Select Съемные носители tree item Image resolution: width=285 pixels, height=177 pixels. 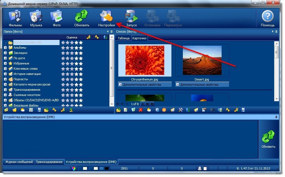(27, 95)
